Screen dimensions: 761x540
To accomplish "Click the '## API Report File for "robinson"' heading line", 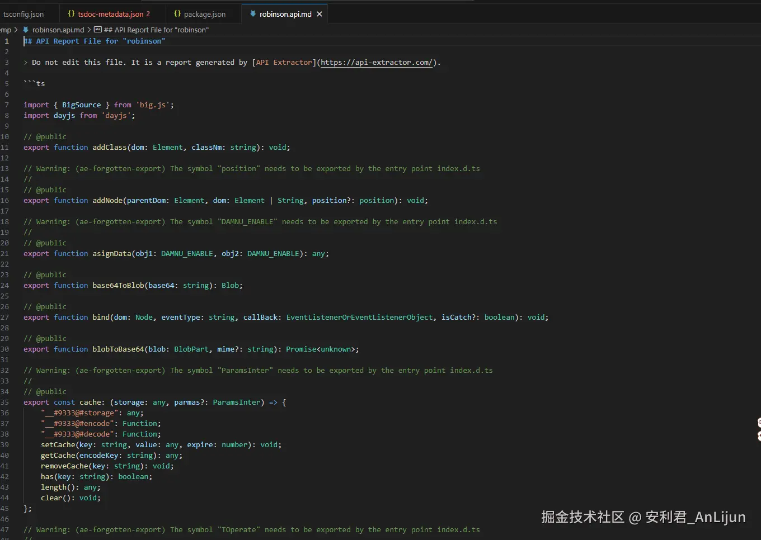I will 95,41.
